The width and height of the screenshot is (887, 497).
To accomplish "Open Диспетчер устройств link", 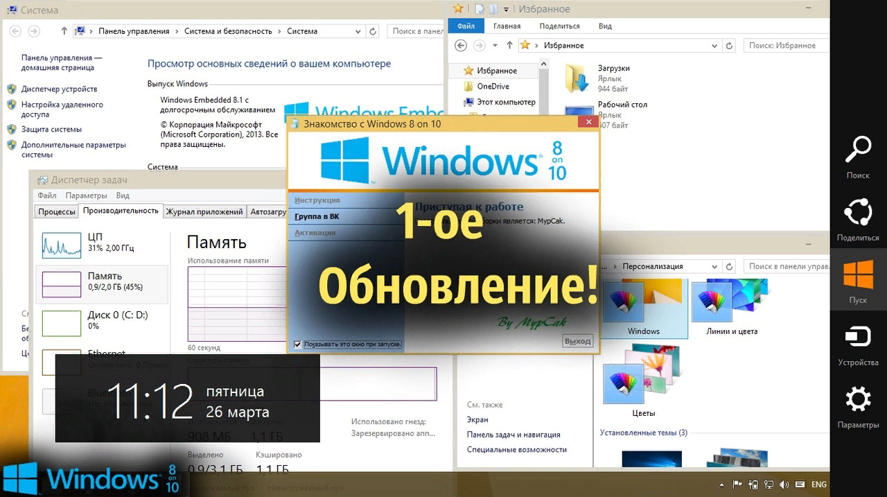I will tap(59, 89).
